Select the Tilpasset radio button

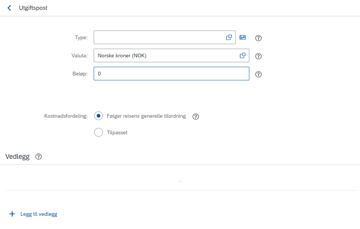99,132
